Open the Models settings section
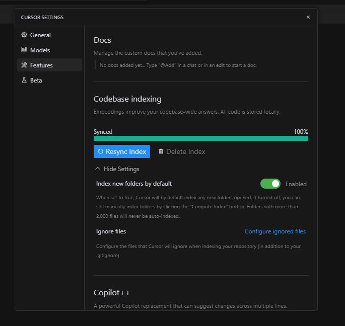The image size is (345, 326). [x=49, y=50]
